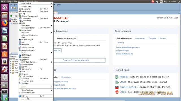Screen dimensions: 181x101
Task: Open the Docker Images link
Action: click(x=122, y=50)
